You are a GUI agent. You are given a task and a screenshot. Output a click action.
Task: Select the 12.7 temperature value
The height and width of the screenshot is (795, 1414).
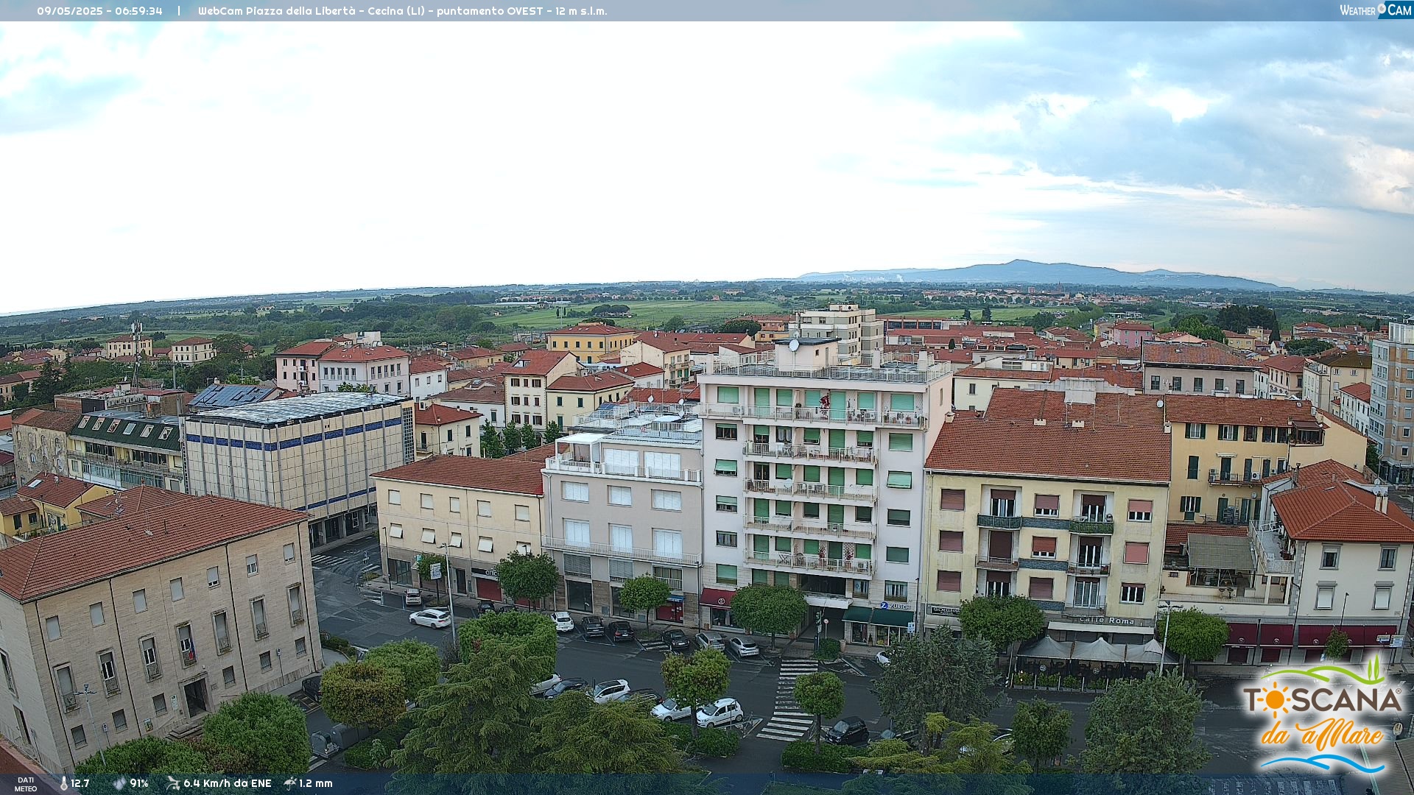80,784
